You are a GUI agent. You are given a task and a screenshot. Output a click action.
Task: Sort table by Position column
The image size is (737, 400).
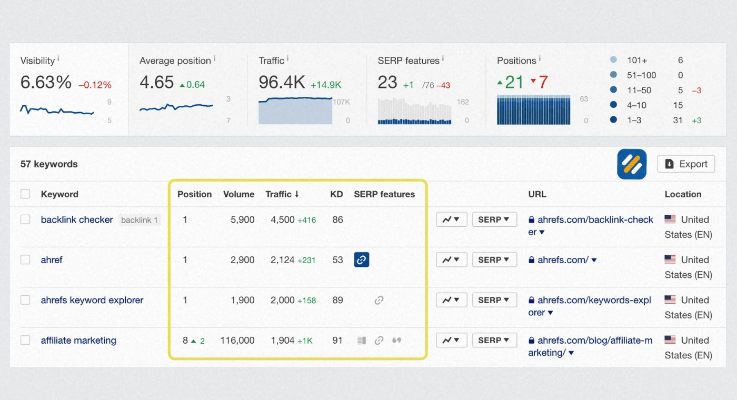point(194,194)
